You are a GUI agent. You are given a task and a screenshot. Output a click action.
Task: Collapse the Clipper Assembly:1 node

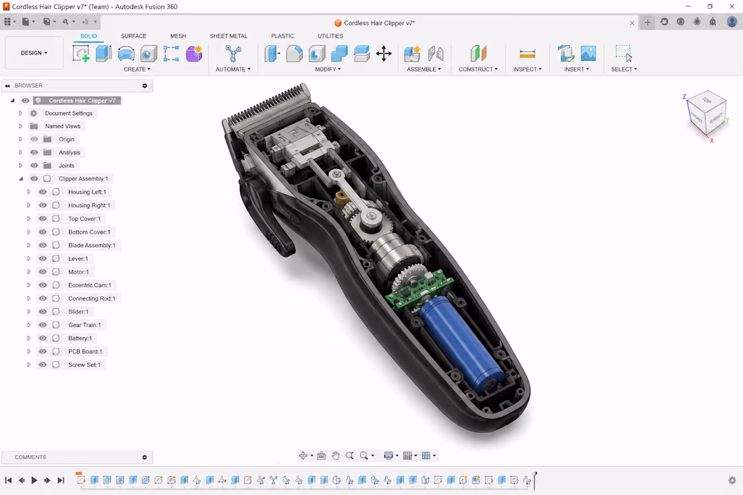click(x=20, y=178)
